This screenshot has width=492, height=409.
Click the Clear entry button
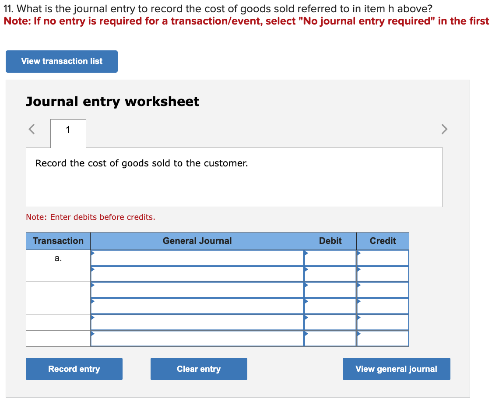(x=199, y=369)
